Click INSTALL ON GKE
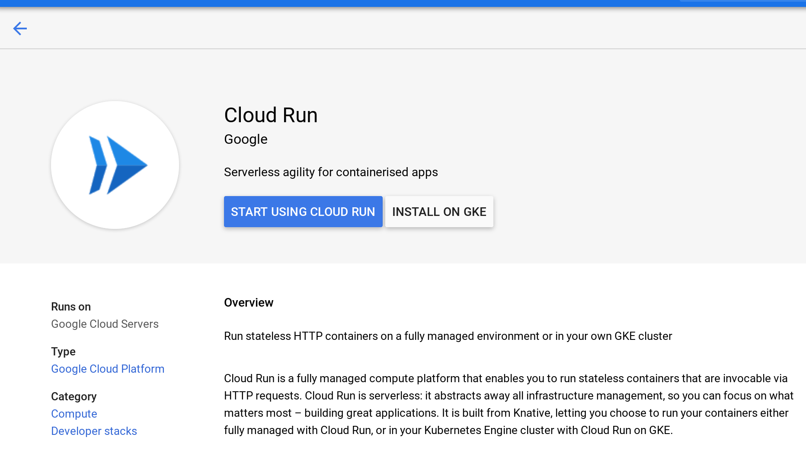The image size is (806, 450). pyautogui.click(x=439, y=212)
